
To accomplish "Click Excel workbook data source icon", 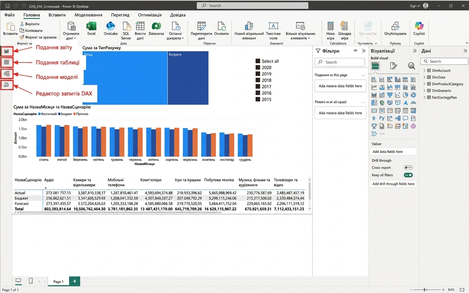I will pos(92,26).
